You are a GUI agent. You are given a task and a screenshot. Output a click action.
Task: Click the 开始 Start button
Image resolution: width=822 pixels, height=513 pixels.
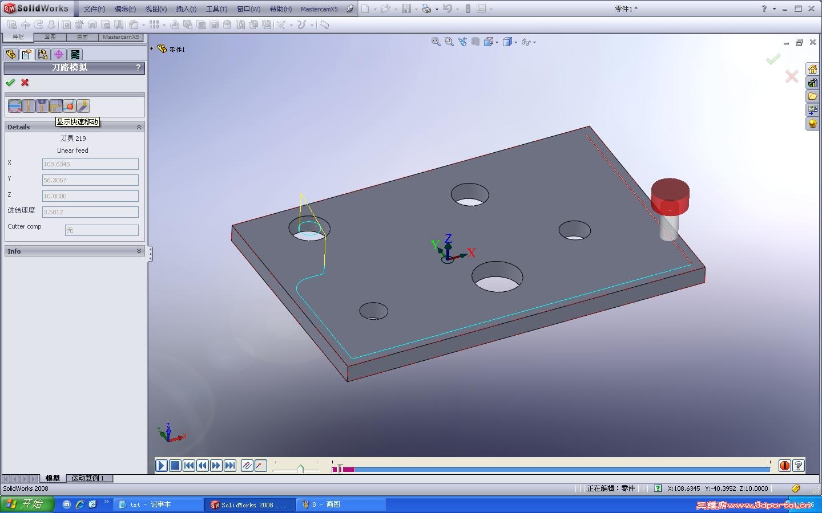click(27, 504)
